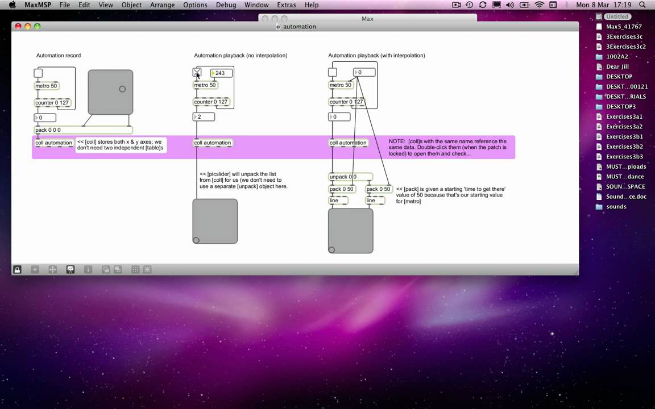
Task: Open the Object menu
Action: tap(131, 5)
